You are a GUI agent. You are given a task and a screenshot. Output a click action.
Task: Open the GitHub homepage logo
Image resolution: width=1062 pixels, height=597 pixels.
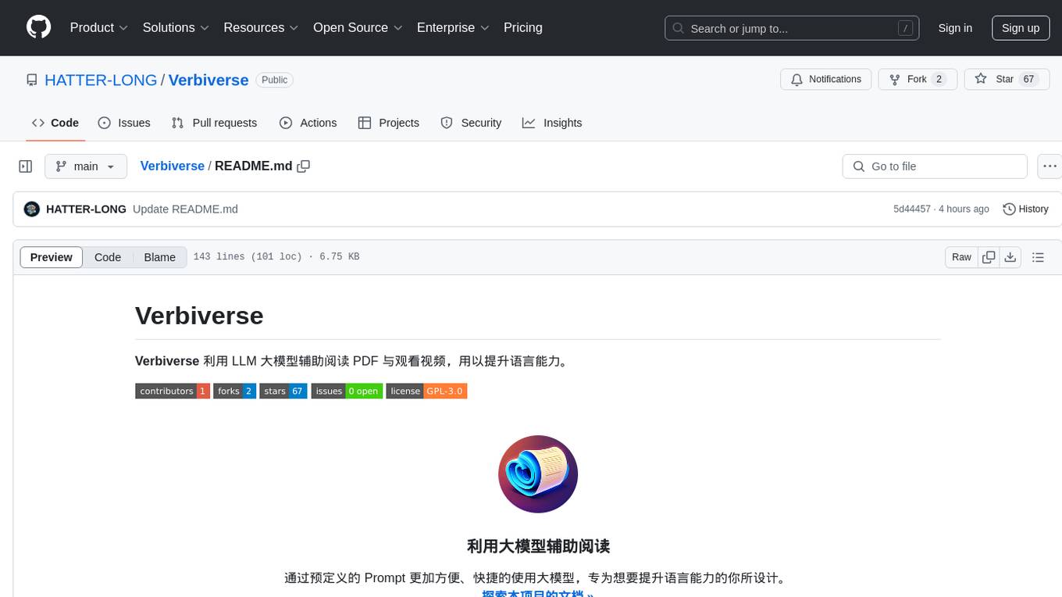pos(38,27)
